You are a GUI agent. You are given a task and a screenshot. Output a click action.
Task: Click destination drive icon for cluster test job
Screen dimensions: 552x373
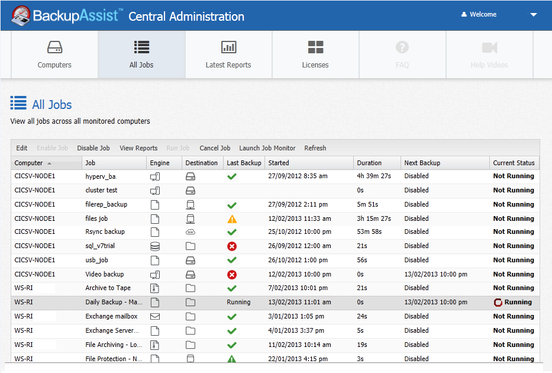[x=191, y=191]
